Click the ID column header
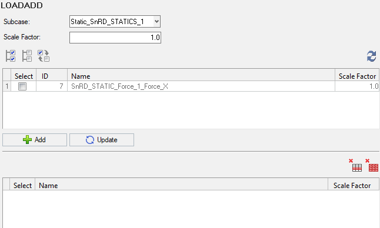 click(52, 76)
